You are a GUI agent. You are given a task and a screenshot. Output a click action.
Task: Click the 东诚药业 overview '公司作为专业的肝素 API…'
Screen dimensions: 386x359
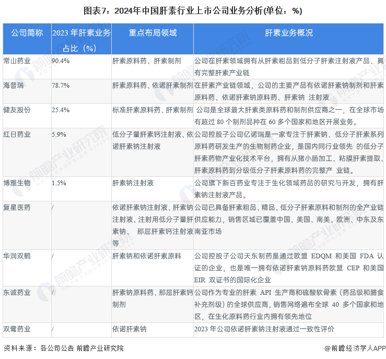point(289,304)
